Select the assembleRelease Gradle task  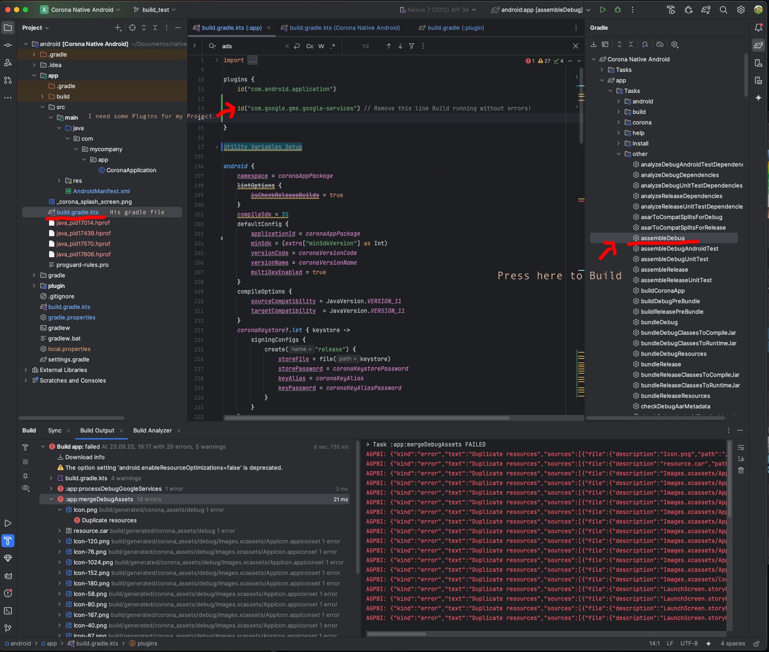[x=664, y=269]
